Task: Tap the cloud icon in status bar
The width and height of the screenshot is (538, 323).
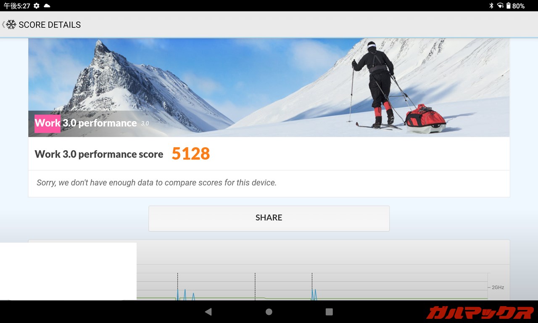Action: point(47,5)
